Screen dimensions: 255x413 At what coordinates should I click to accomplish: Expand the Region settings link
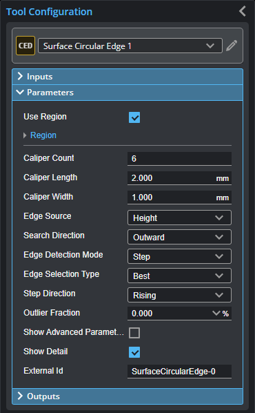(x=43, y=135)
